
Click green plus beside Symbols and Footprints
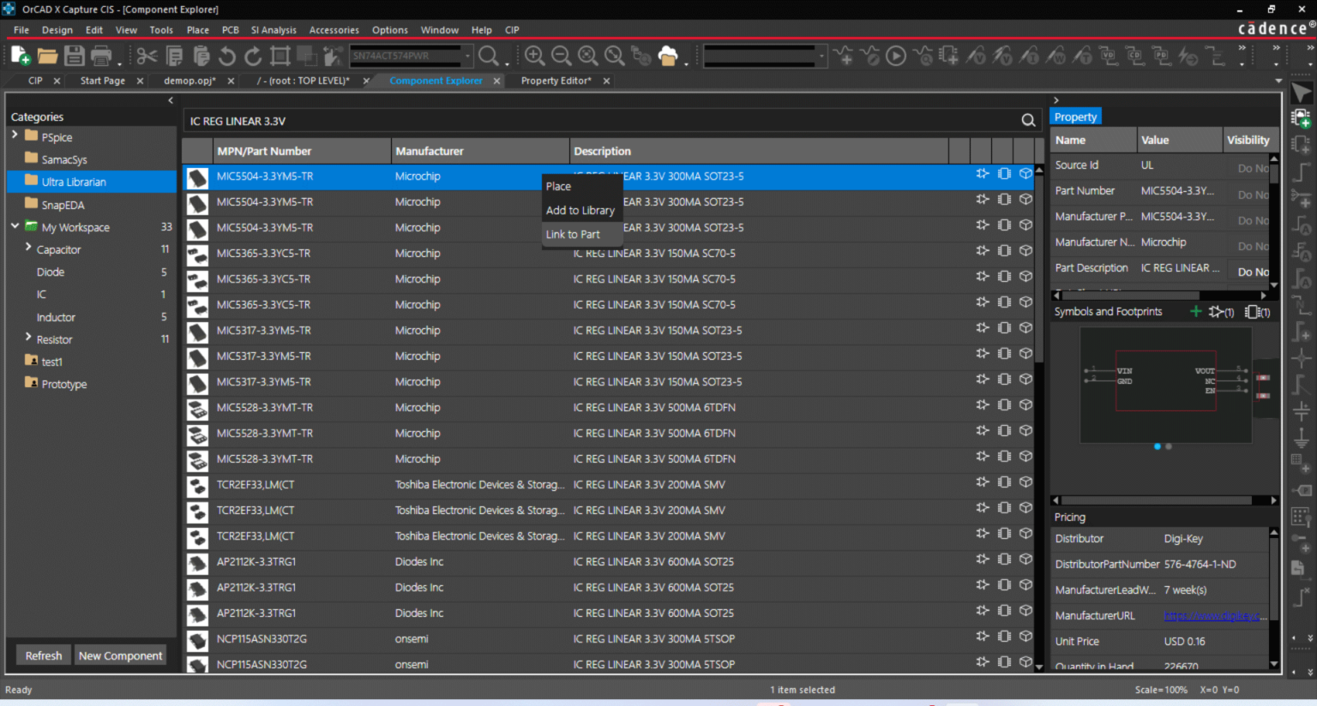click(1195, 312)
